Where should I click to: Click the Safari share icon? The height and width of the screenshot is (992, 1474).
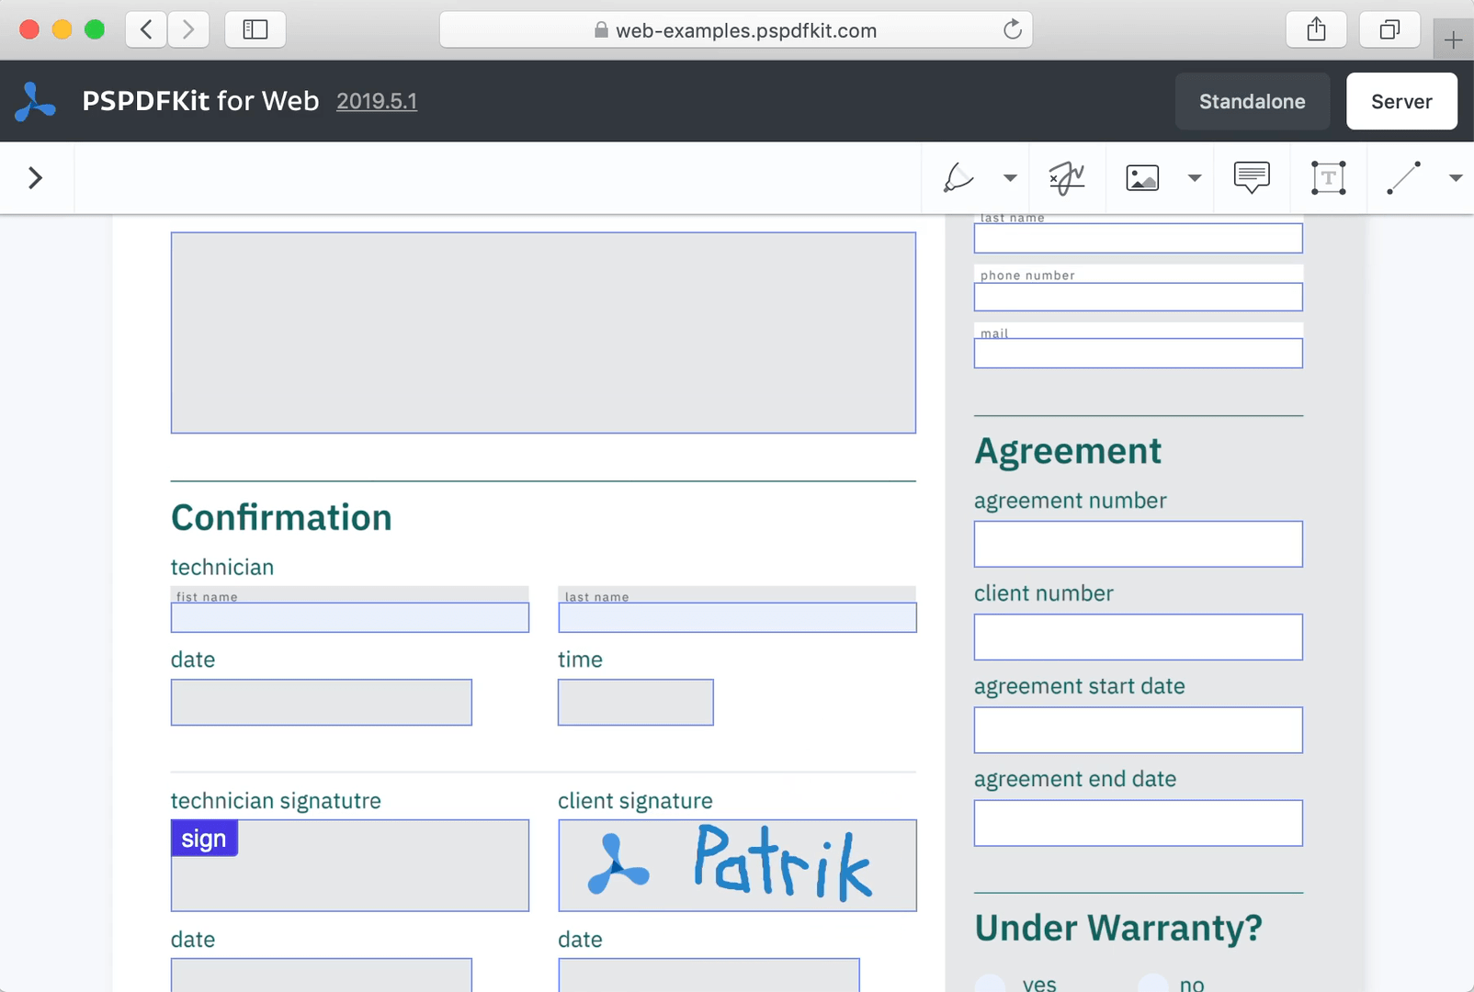click(x=1316, y=30)
